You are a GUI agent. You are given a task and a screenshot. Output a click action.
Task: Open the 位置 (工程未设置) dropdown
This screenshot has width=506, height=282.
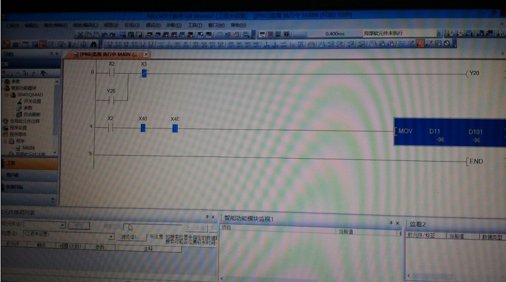coord(111,237)
